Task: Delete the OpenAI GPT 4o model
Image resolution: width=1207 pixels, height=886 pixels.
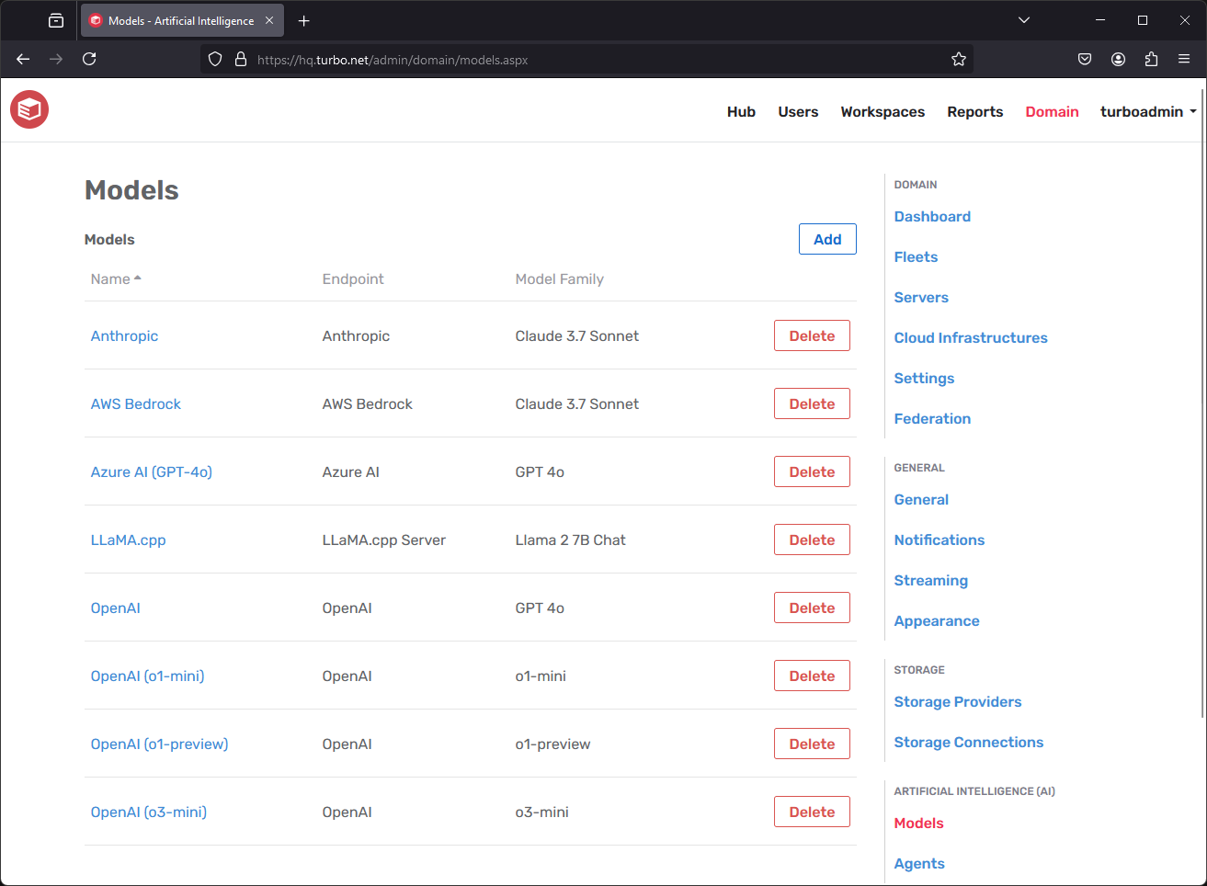Action: click(812, 608)
